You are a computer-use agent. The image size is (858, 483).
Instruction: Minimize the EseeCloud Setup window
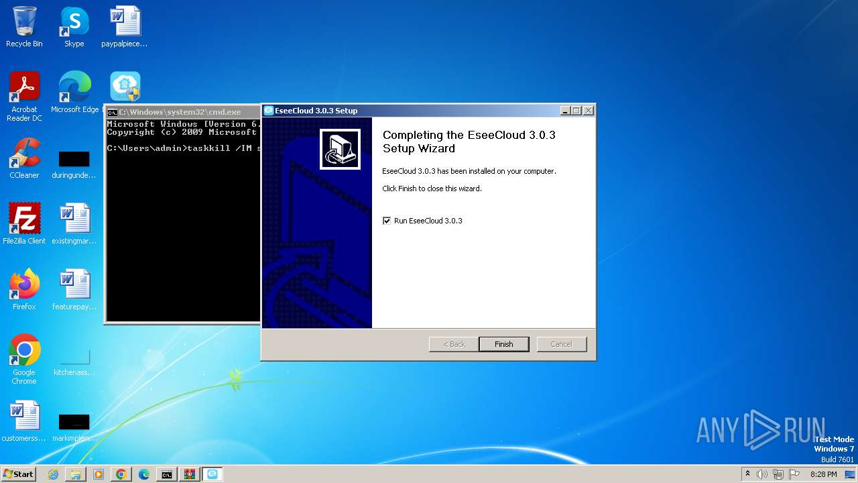point(565,111)
